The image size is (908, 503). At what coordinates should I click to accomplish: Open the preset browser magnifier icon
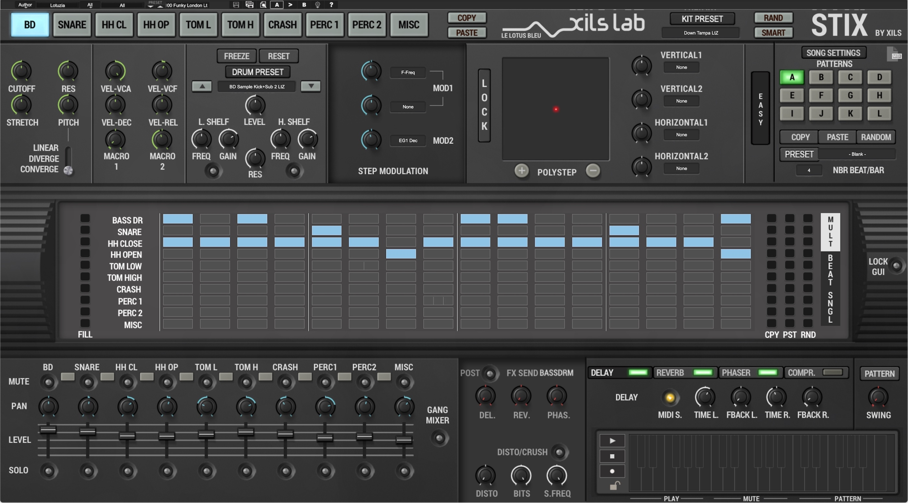click(x=263, y=5)
